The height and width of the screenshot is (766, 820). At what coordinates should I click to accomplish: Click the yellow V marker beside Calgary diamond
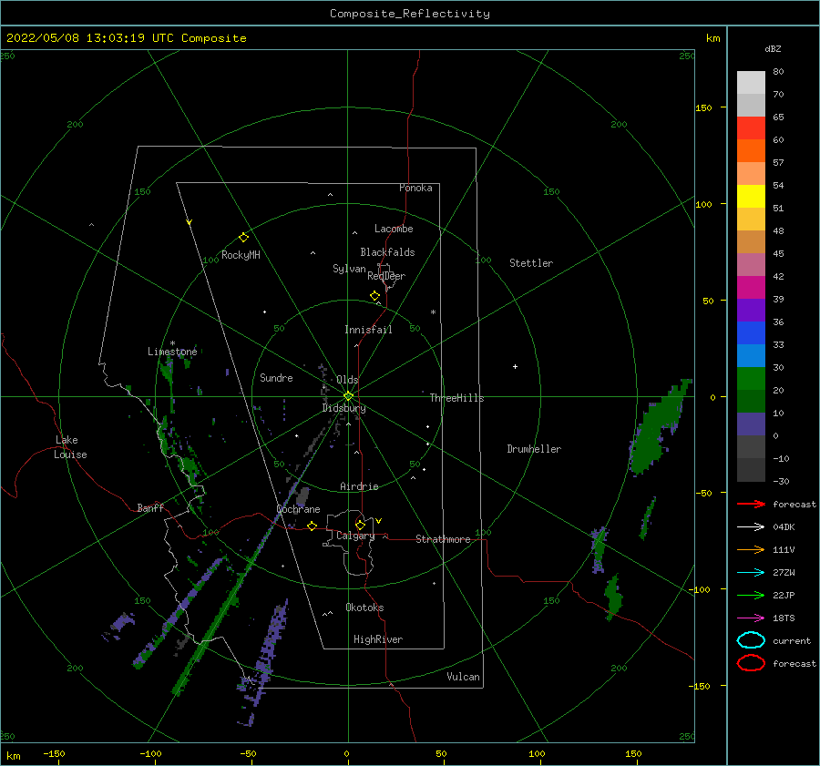click(379, 521)
